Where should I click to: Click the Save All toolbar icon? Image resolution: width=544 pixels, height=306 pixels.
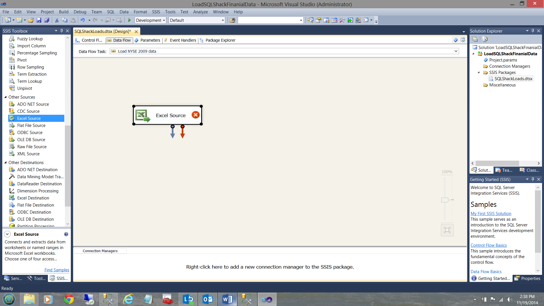47,20
